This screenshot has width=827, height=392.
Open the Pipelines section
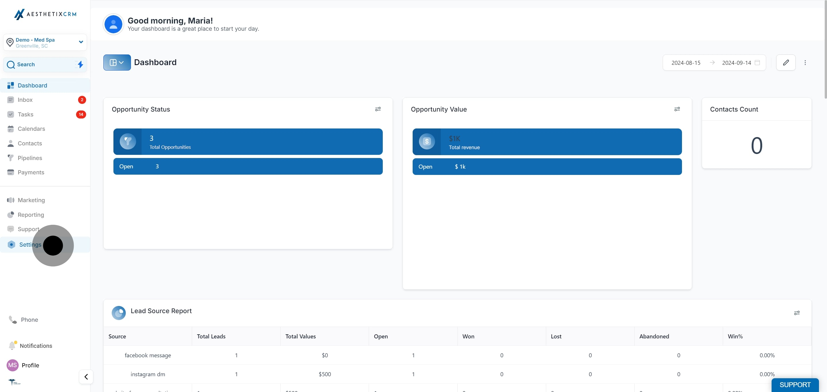[x=30, y=158]
